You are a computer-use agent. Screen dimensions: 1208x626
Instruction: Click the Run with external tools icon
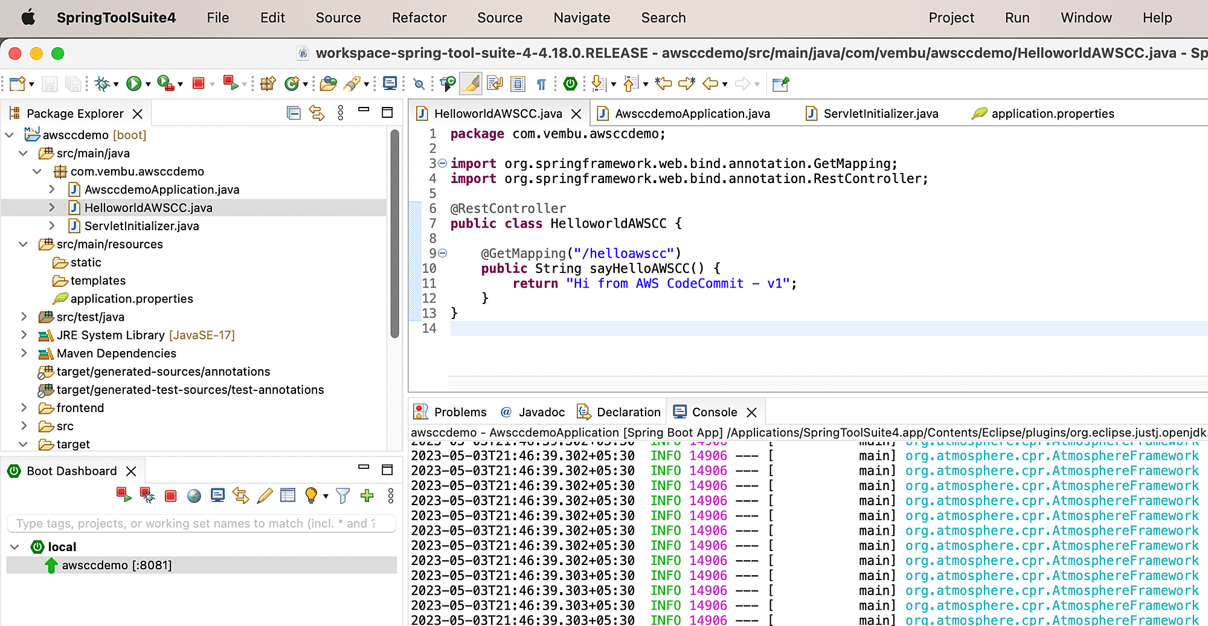click(x=165, y=83)
